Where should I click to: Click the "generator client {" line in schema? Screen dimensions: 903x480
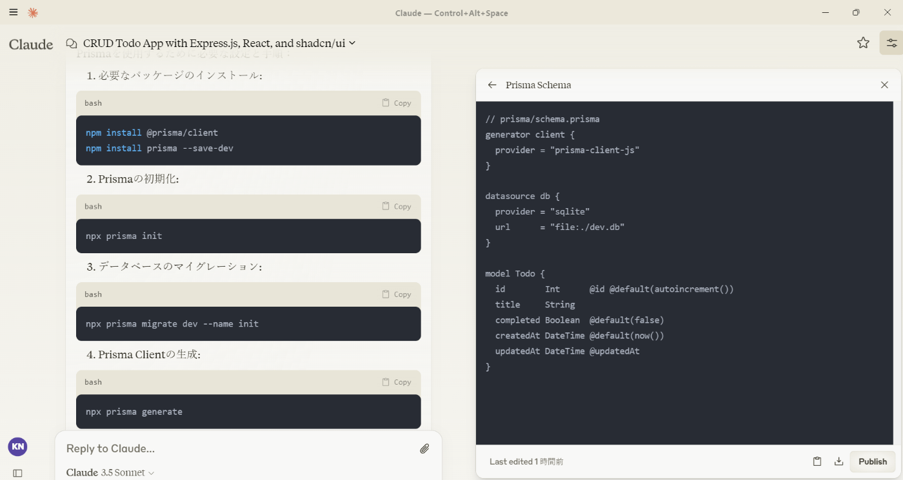[x=530, y=135]
